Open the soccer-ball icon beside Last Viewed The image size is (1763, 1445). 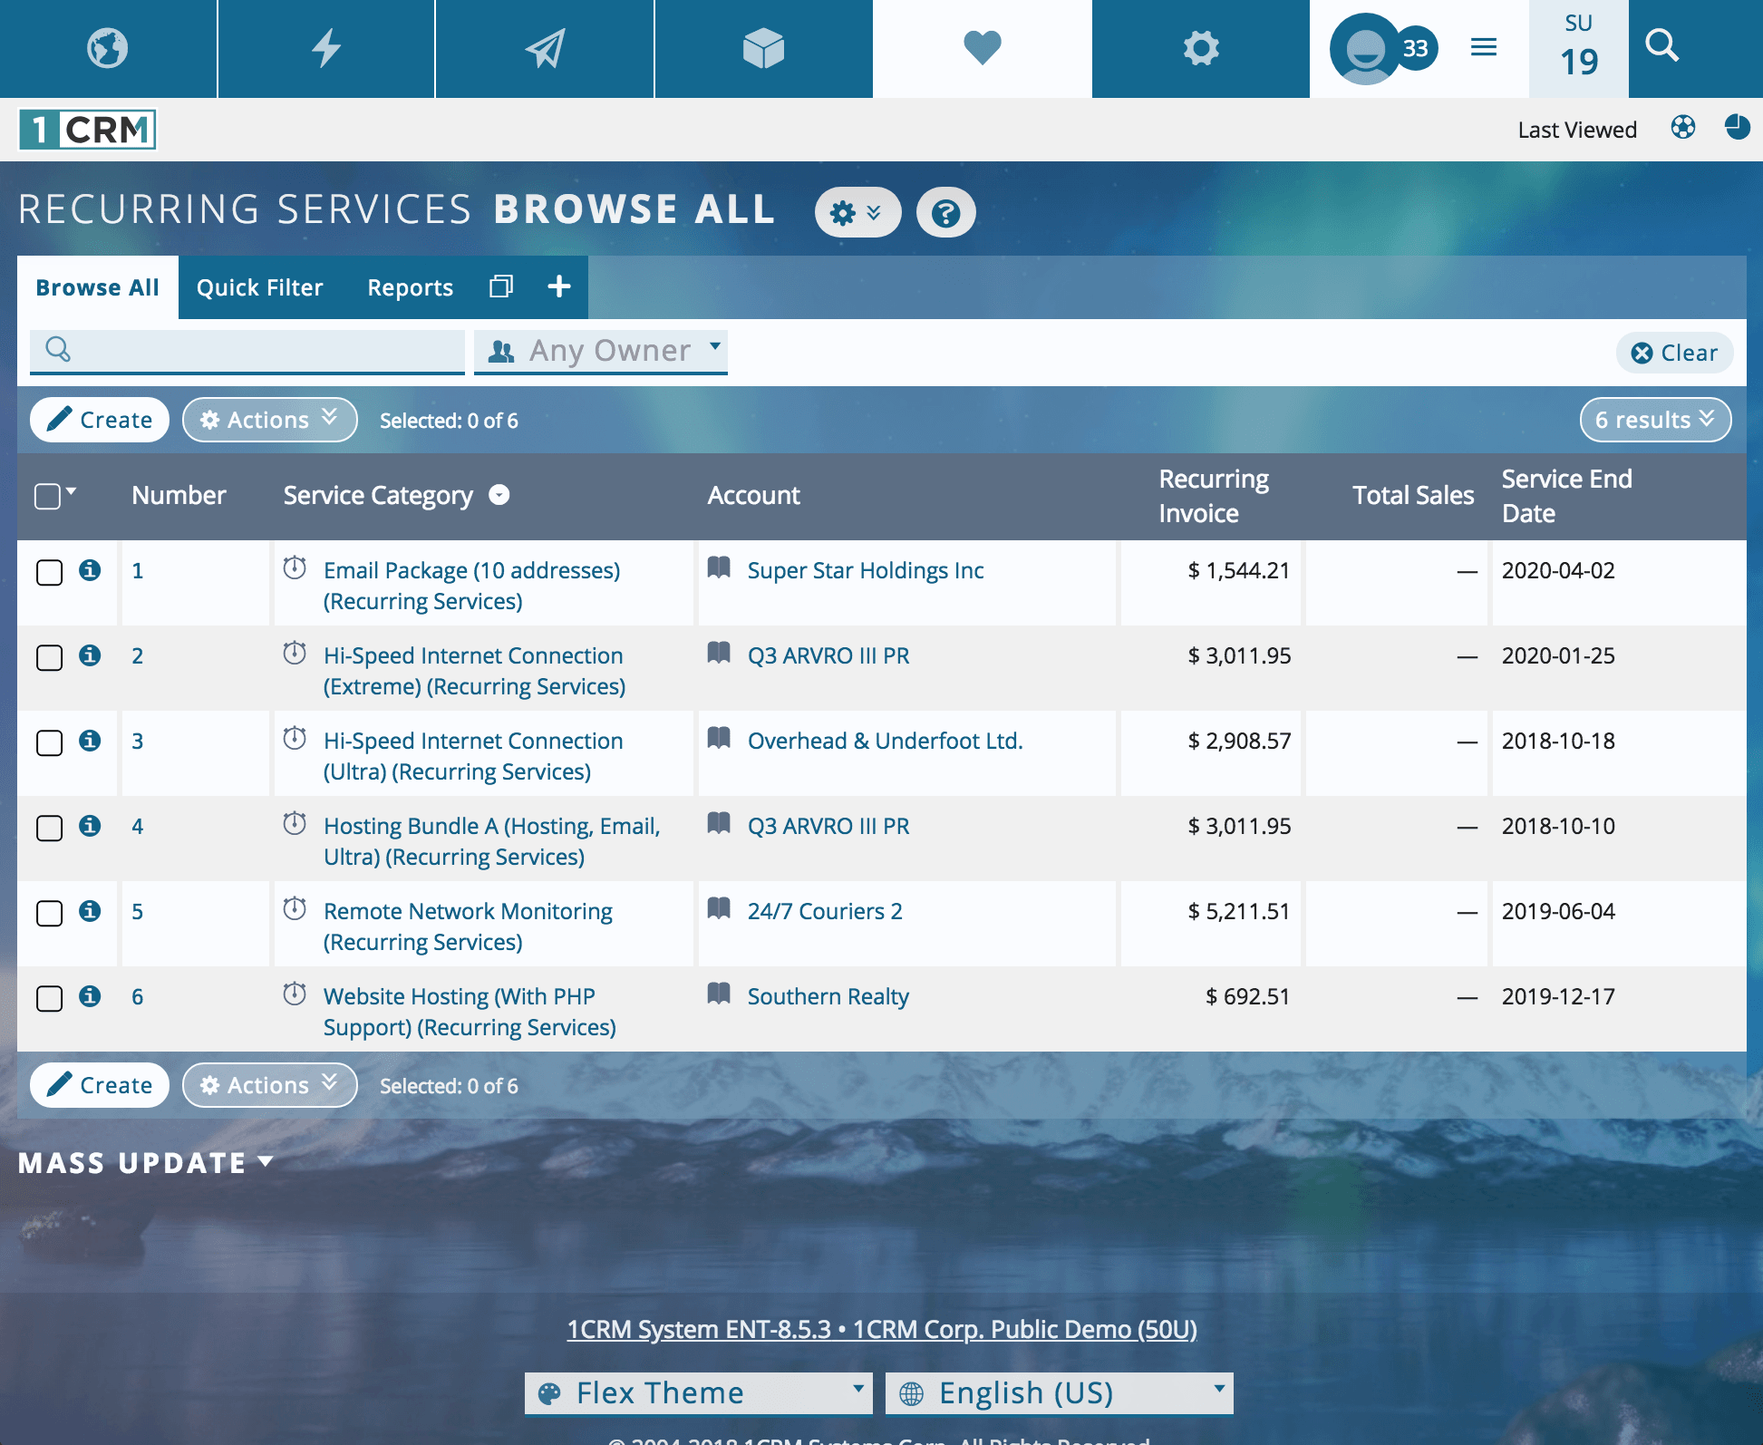click(x=1683, y=127)
